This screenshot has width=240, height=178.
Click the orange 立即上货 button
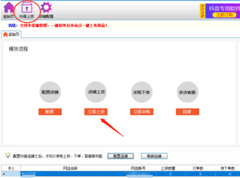(96, 112)
